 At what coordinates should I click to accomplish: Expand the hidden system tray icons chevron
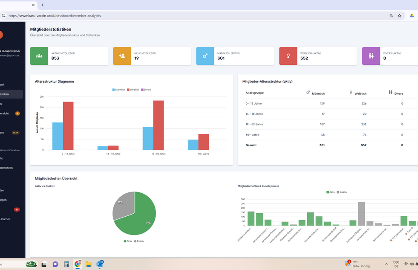click(386, 264)
